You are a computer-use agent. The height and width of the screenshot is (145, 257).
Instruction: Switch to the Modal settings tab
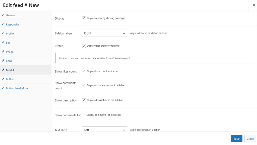pyautogui.click(x=11, y=70)
